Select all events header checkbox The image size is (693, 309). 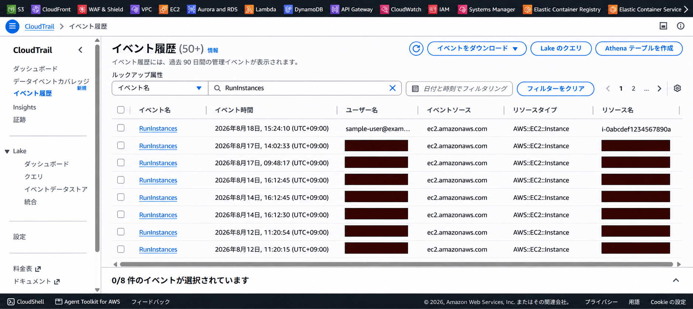121,110
